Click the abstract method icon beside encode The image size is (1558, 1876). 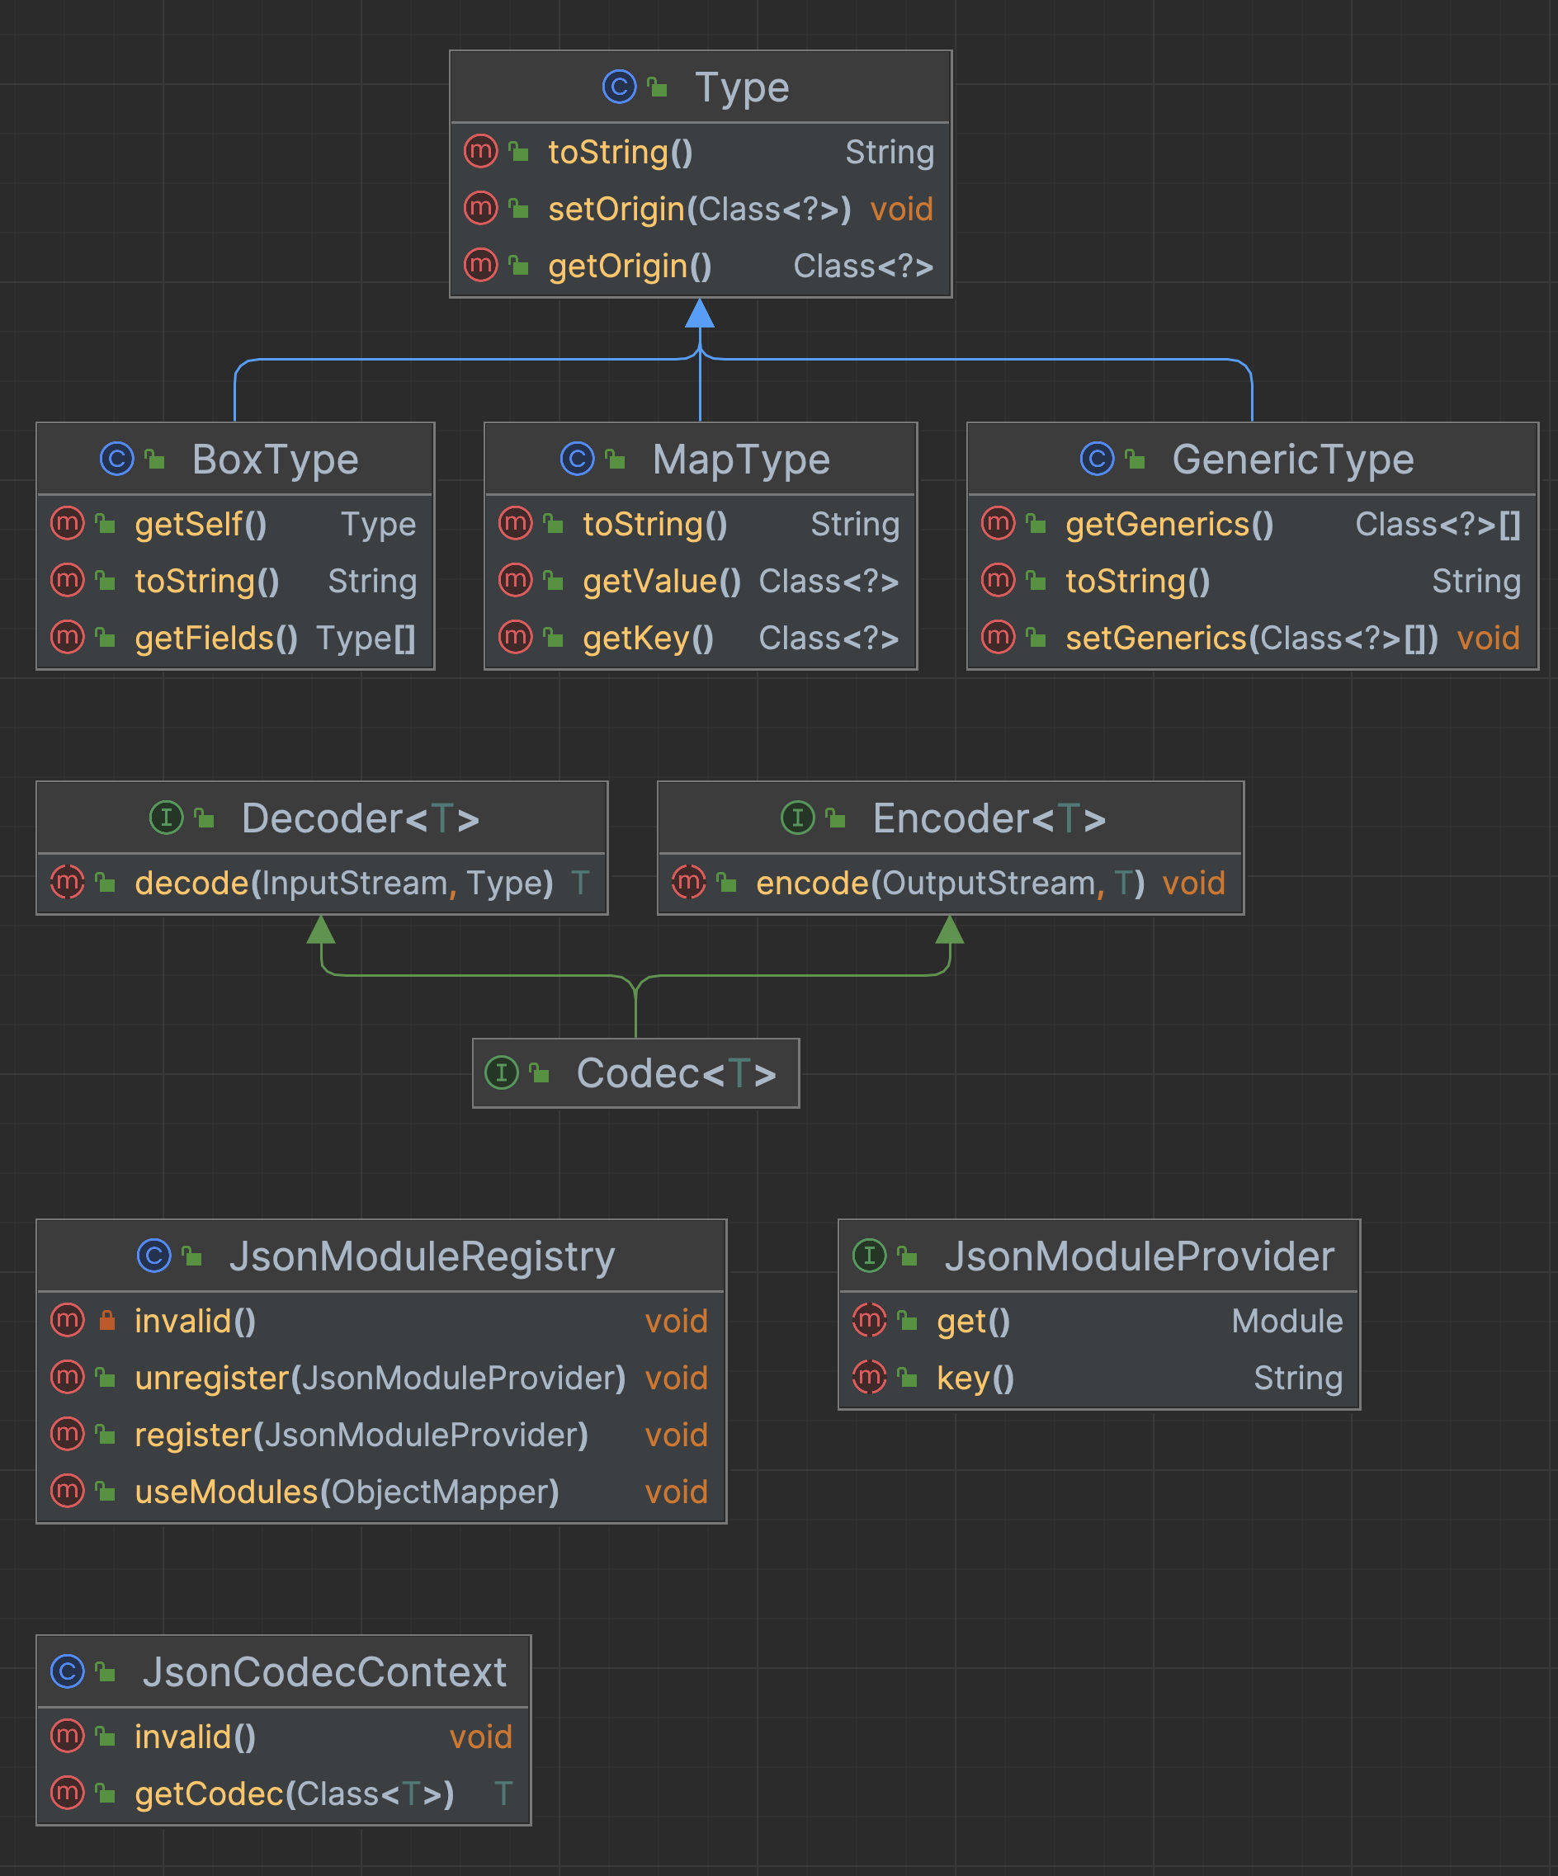[x=689, y=883]
